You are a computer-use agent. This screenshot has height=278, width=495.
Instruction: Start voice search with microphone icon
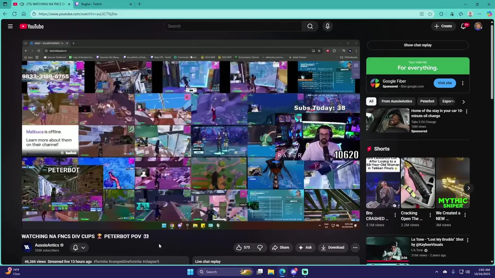(x=328, y=26)
